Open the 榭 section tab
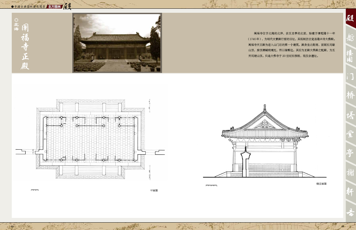This screenshot has height=230, width=356. (350, 173)
